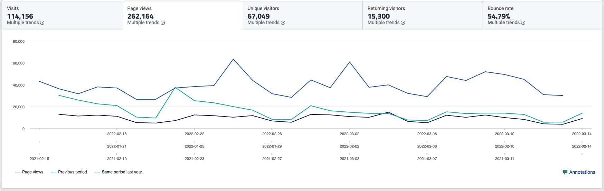
Task: Click the 20,000 y-axis label
Action: [x=19, y=107]
